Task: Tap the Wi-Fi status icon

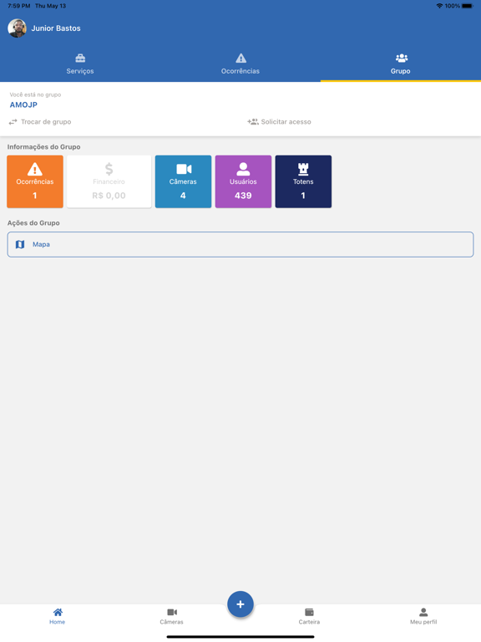Action: coord(439,6)
